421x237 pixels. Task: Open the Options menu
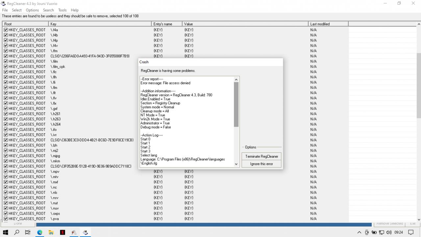(x=32, y=10)
